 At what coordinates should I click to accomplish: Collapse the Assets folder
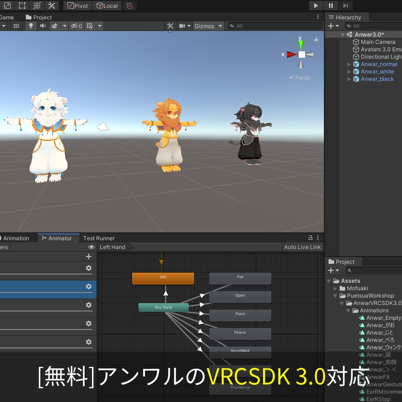(x=329, y=281)
